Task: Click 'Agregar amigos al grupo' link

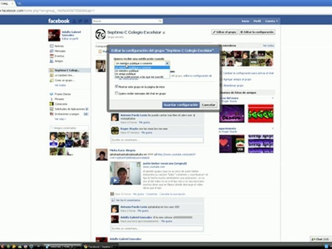Action: (237, 80)
